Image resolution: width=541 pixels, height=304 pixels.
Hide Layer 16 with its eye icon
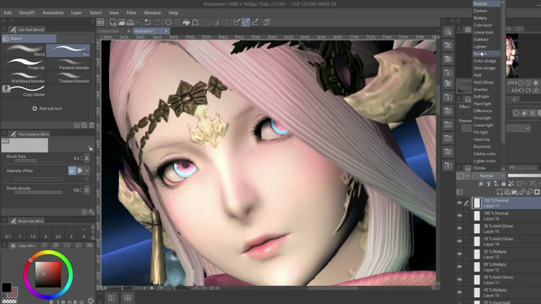click(459, 216)
